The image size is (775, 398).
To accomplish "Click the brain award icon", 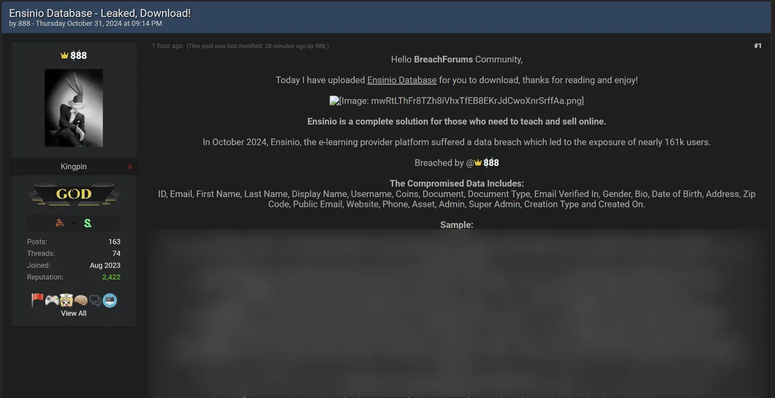I will click(81, 301).
